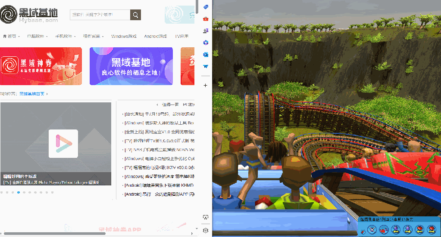The width and height of the screenshot is (441, 237).
Task: Click the vertical scrollbar down arrow
Action: tap(197, 229)
